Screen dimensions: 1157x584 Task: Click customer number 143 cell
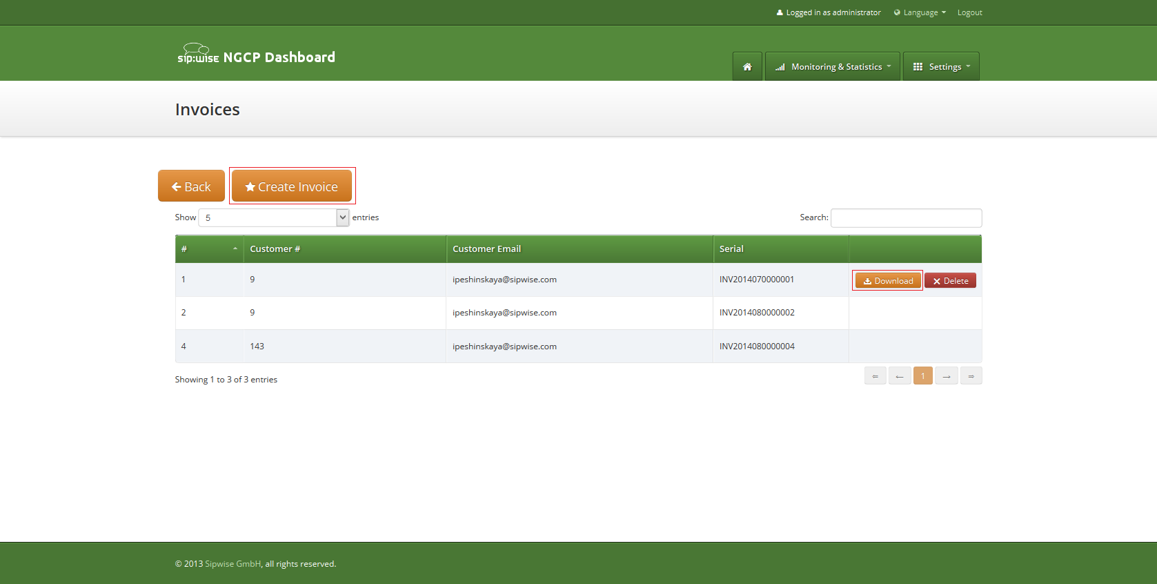pyautogui.click(x=345, y=347)
